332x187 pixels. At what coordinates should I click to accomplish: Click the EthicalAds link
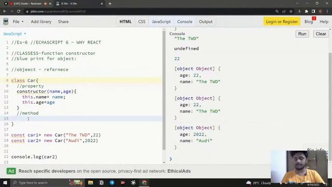(179, 171)
